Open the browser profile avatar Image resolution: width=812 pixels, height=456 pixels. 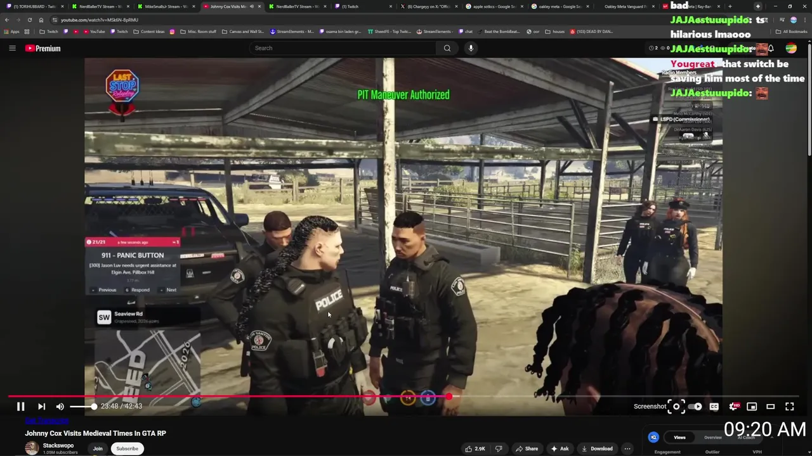(x=793, y=20)
